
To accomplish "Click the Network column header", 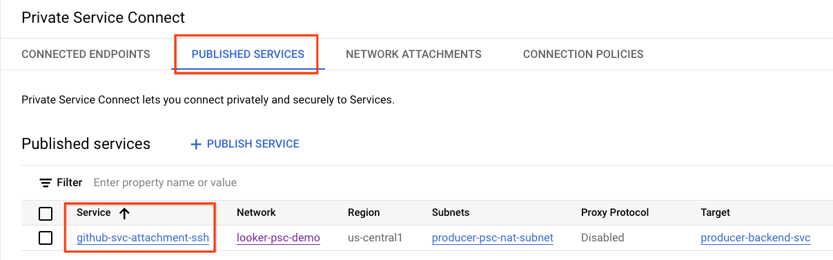I will click(256, 212).
